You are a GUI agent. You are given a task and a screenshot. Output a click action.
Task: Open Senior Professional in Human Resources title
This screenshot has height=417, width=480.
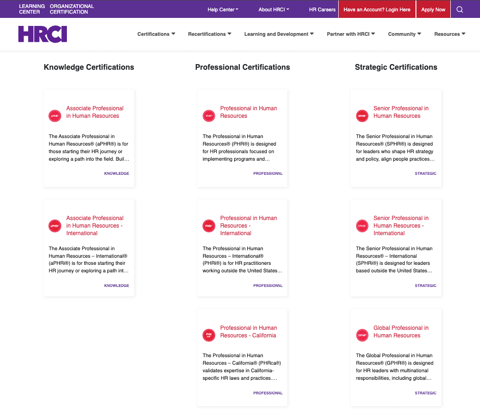(401, 112)
